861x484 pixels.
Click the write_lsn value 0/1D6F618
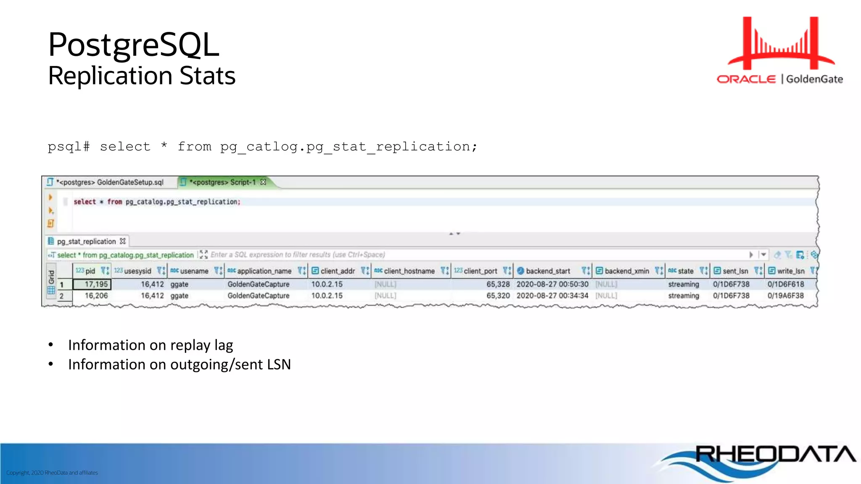coord(786,284)
